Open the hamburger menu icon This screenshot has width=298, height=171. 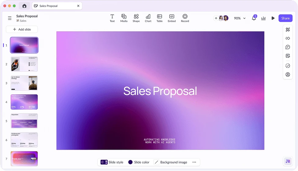point(10,18)
